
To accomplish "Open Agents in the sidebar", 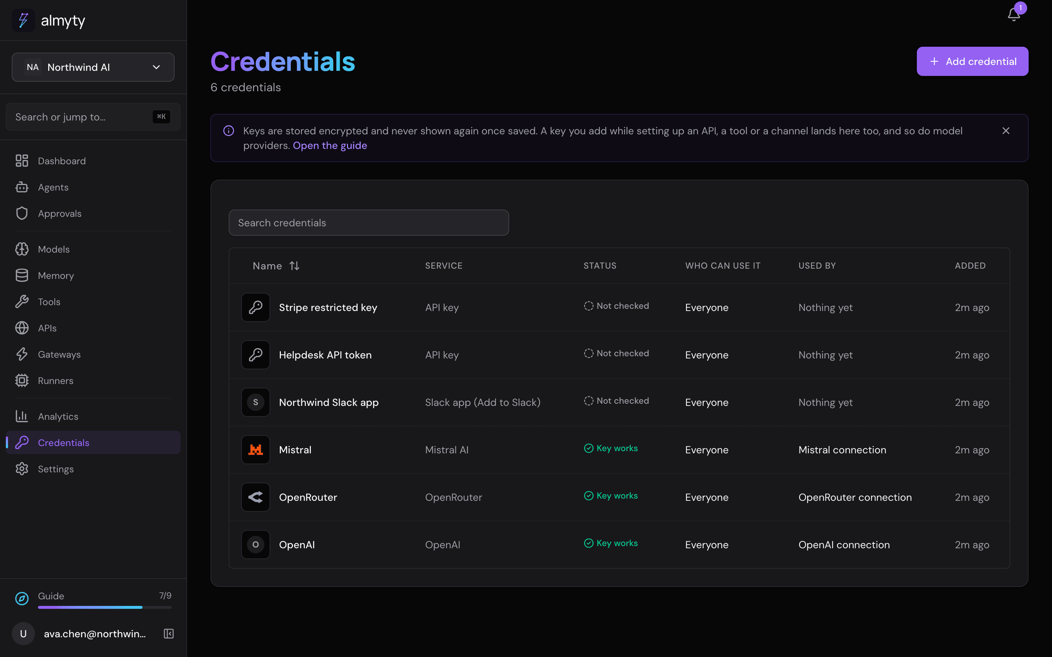I will click(93, 187).
